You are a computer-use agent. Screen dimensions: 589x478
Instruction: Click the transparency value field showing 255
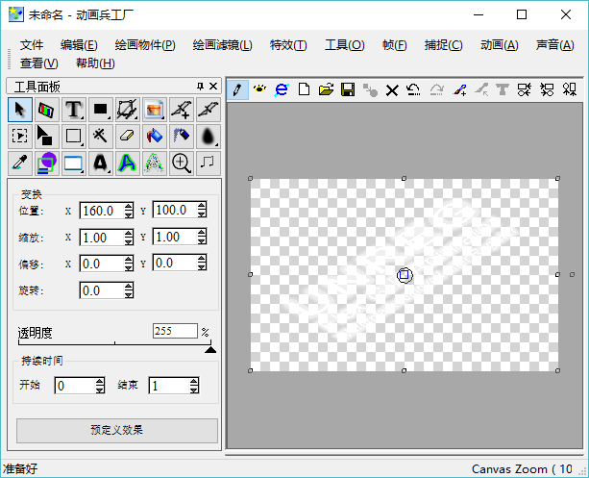175,331
